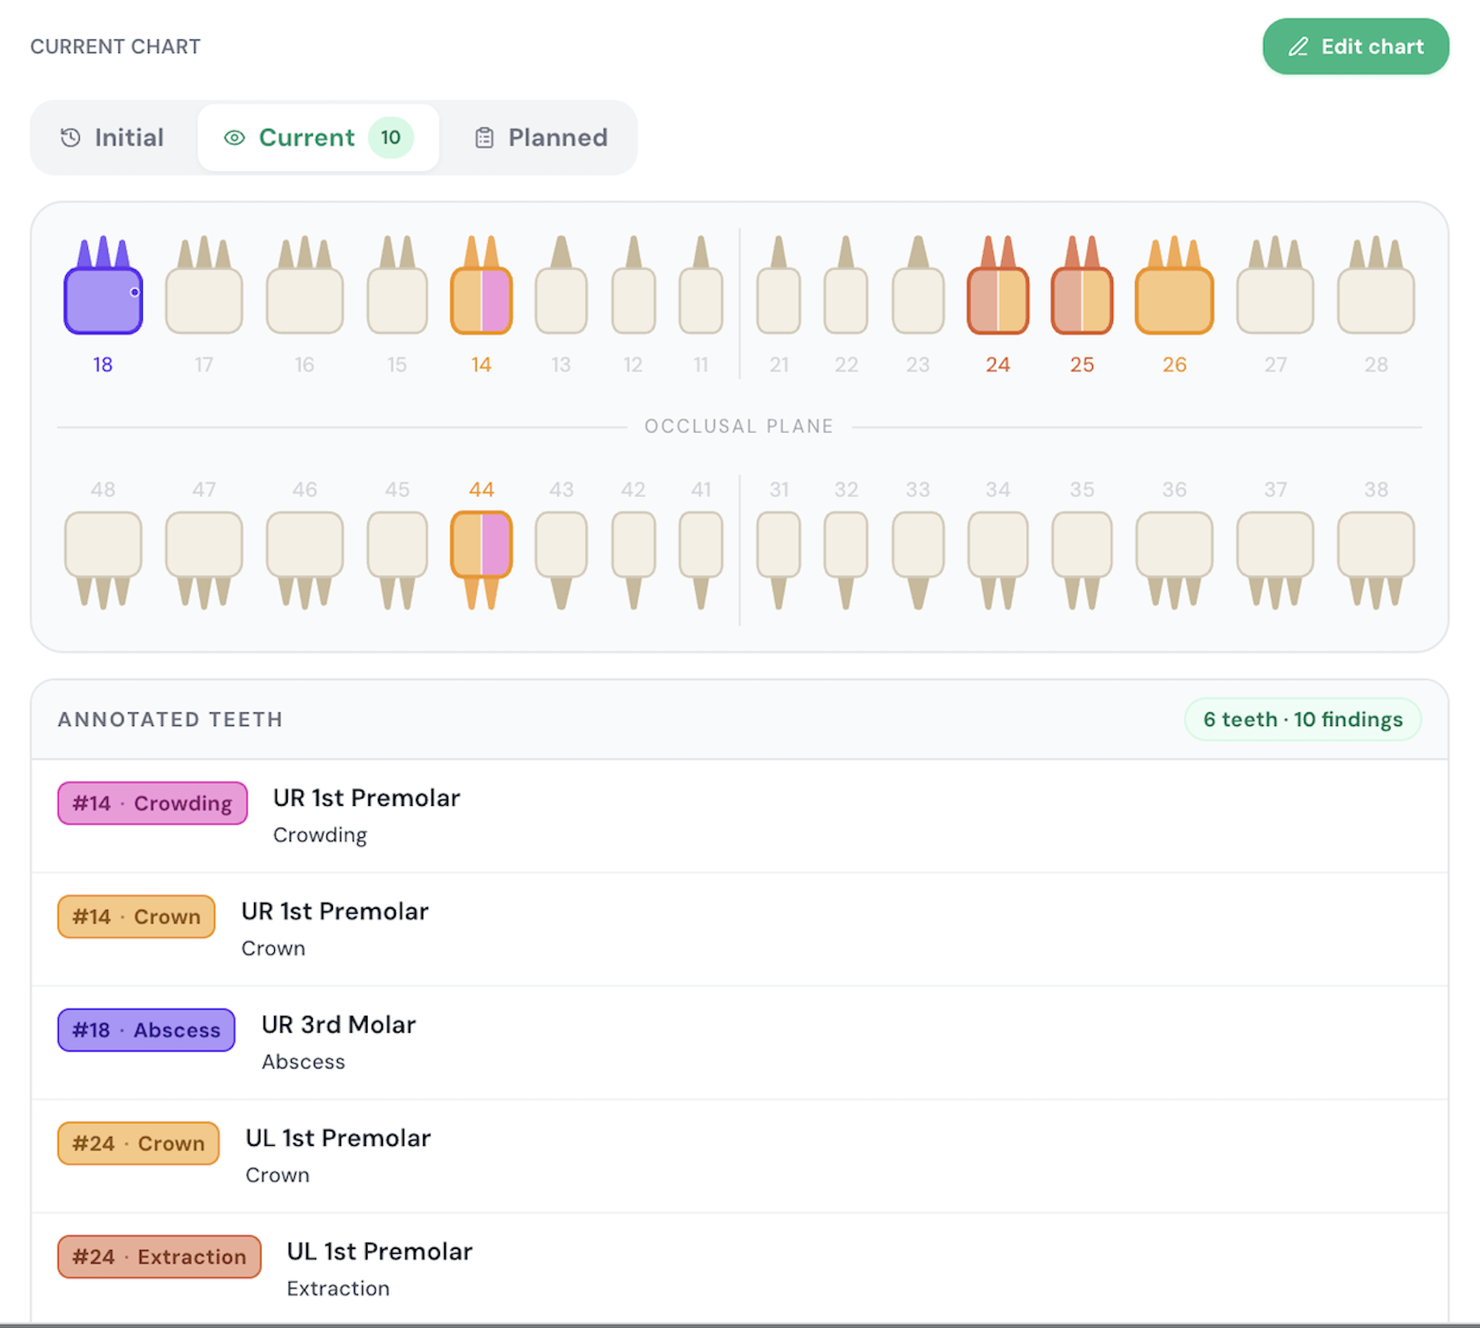1480x1328 pixels.
Task: Click the #18 Abscess tag
Action: 146,1030
